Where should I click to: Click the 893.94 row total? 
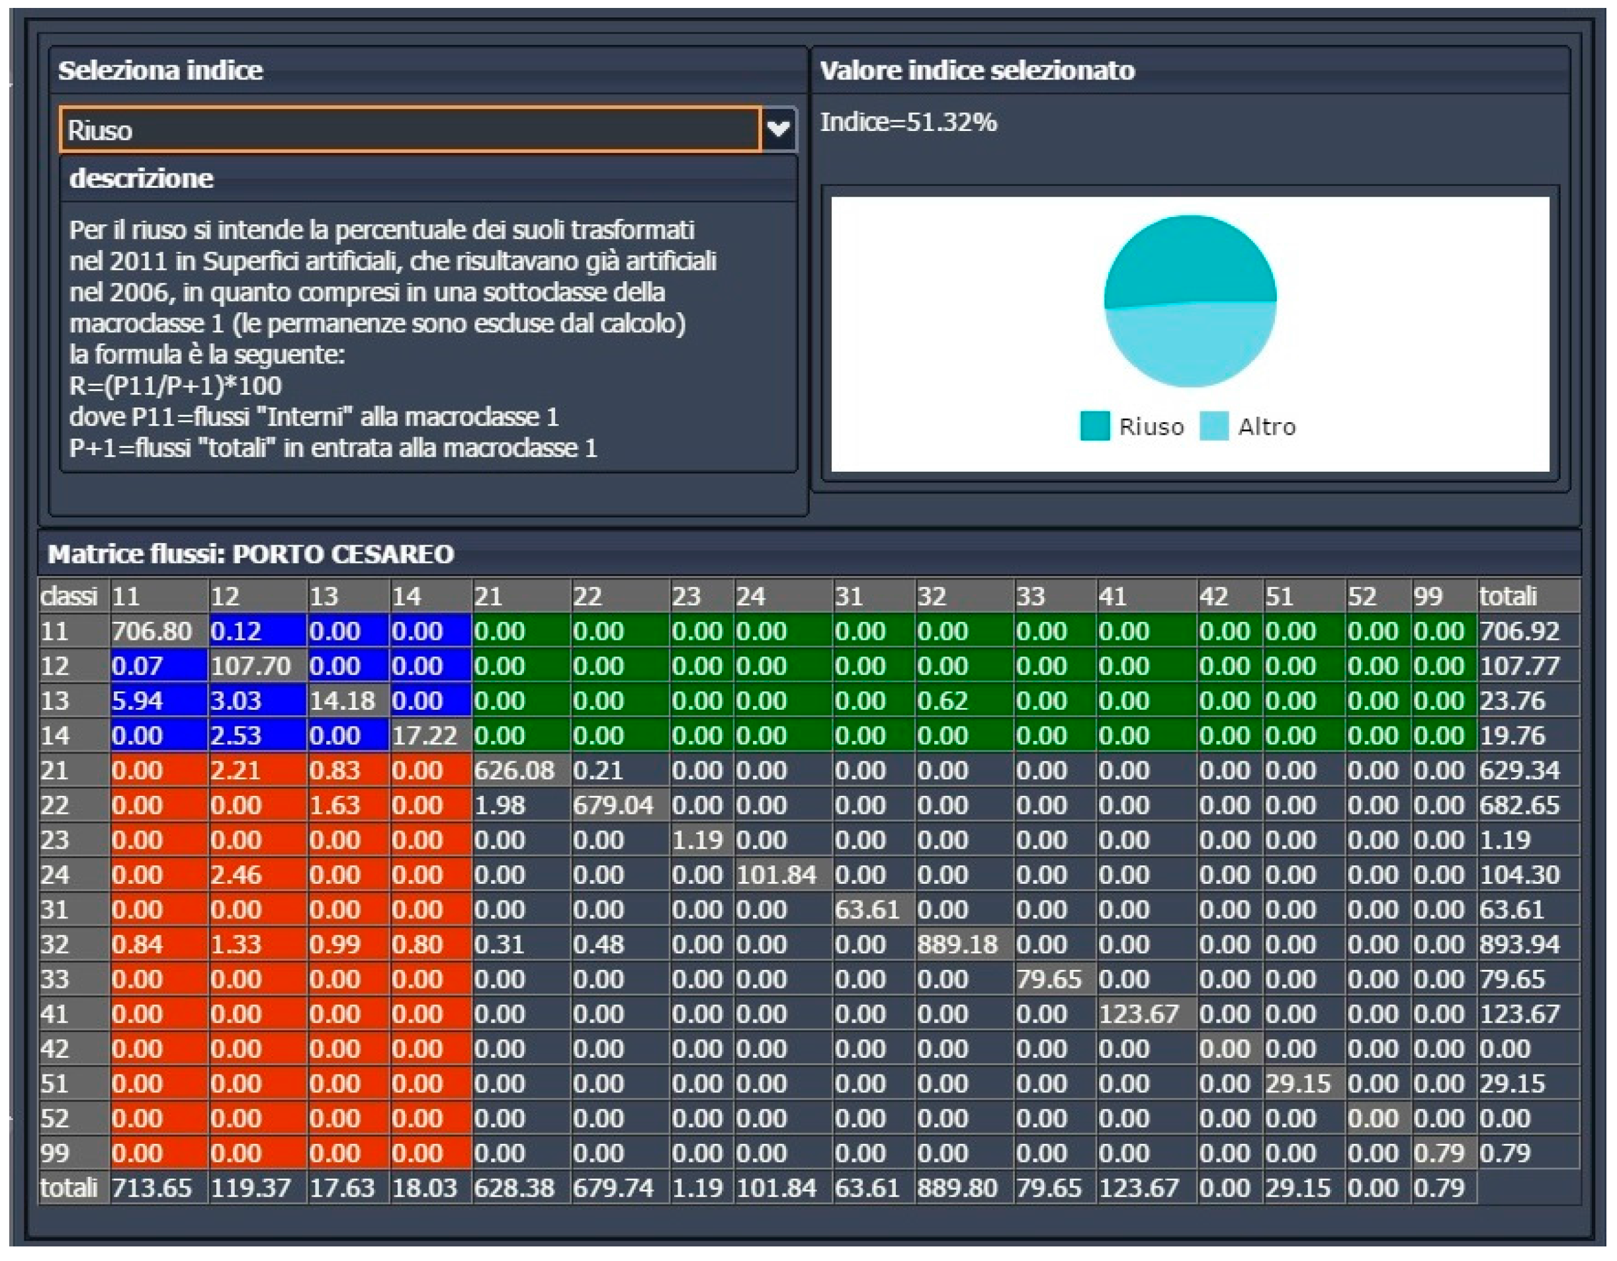point(1526,945)
